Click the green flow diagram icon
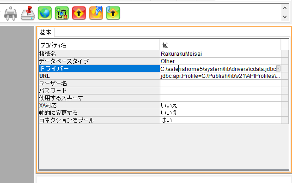The image size is (292, 183). click(62, 13)
